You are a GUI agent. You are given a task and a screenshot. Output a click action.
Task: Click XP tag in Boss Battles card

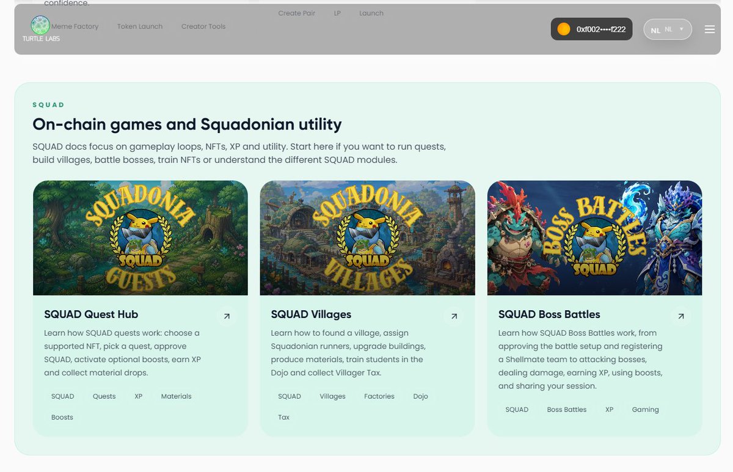[x=609, y=410]
